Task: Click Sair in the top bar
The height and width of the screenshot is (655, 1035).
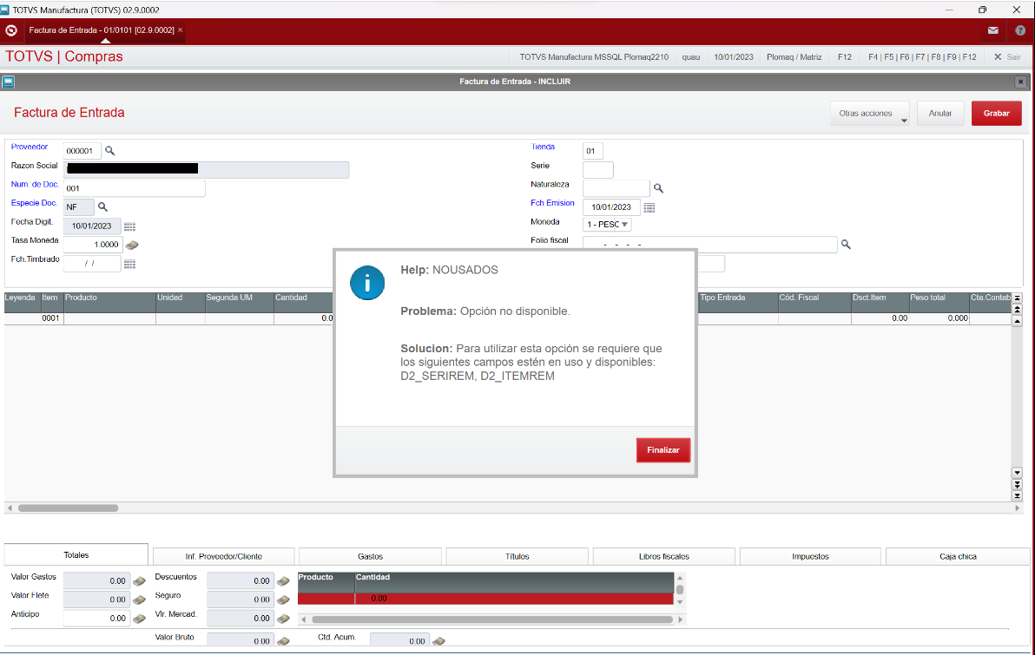Action: click(x=1007, y=57)
